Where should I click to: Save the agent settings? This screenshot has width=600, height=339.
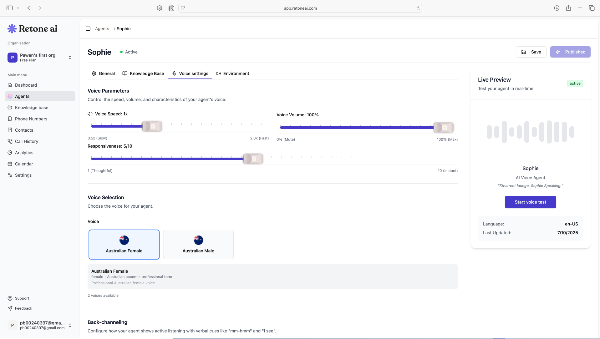coord(531,52)
